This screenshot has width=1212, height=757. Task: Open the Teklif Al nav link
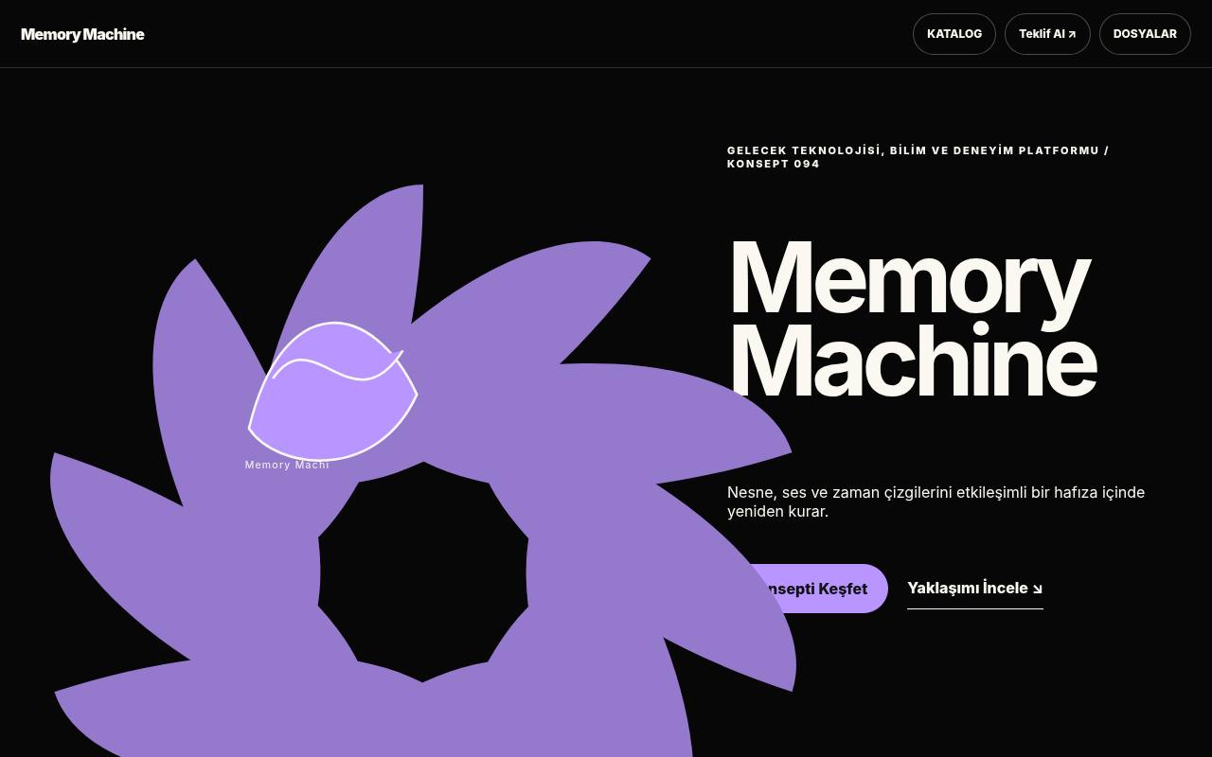tap(1047, 34)
